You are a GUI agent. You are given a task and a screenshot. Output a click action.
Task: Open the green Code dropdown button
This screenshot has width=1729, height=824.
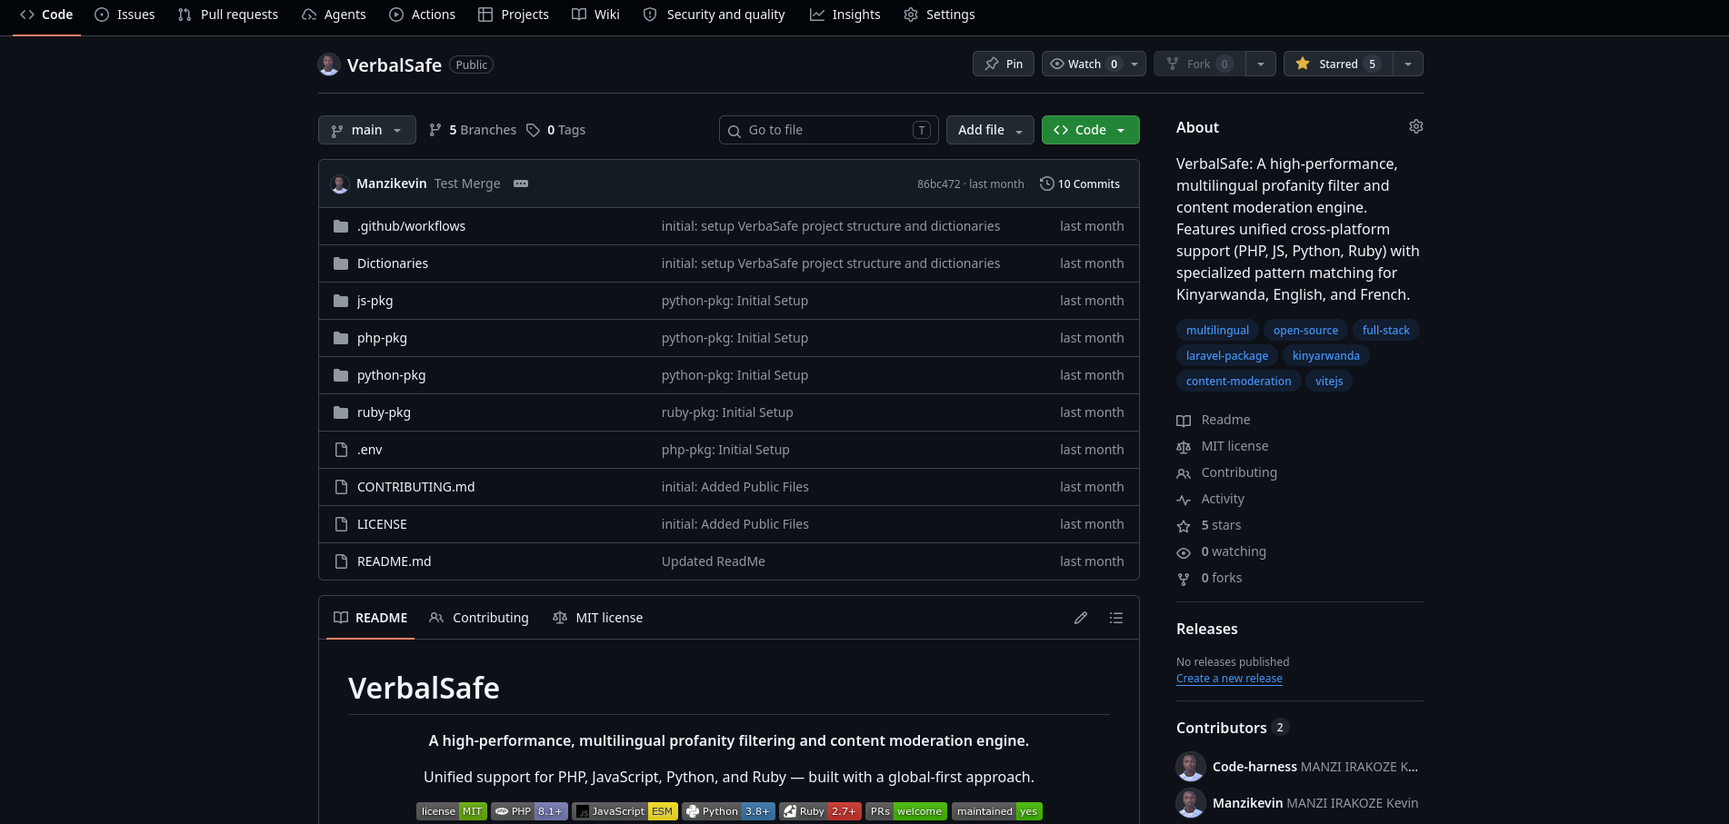pyautogui.click(x=1090, y=130)
